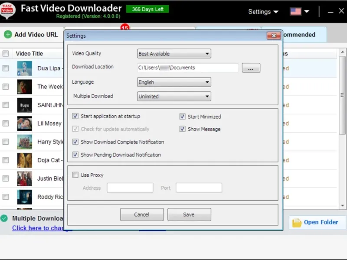The height and width of the screenshot is (260, 347).
Task: Click the Open Folder yellow folder icon
Action: coord(297,222)
